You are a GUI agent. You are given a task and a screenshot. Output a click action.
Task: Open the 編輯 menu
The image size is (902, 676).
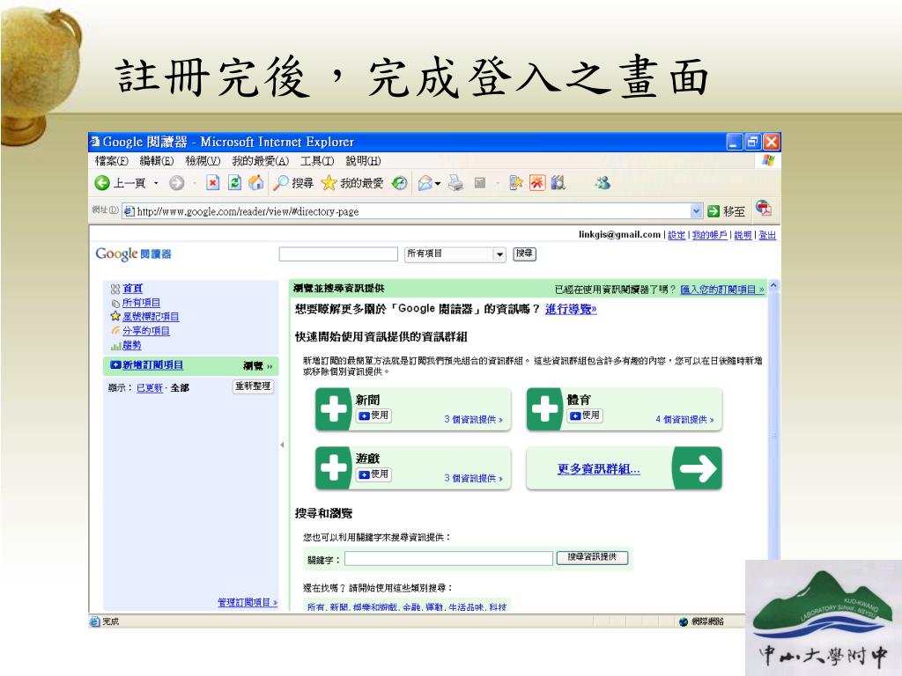click(157, 161)
